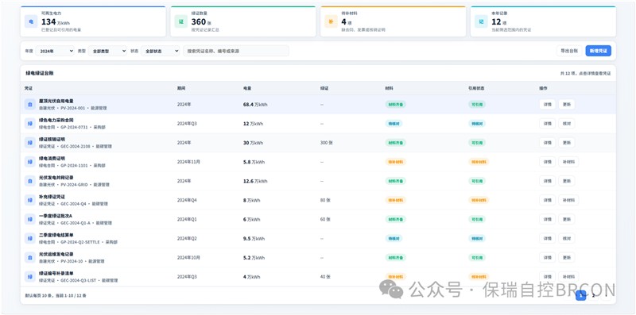The image size is (636, 315).
Task: Open 详情 for the GEC-2024-Q4 row
Action: pos(547,200)
